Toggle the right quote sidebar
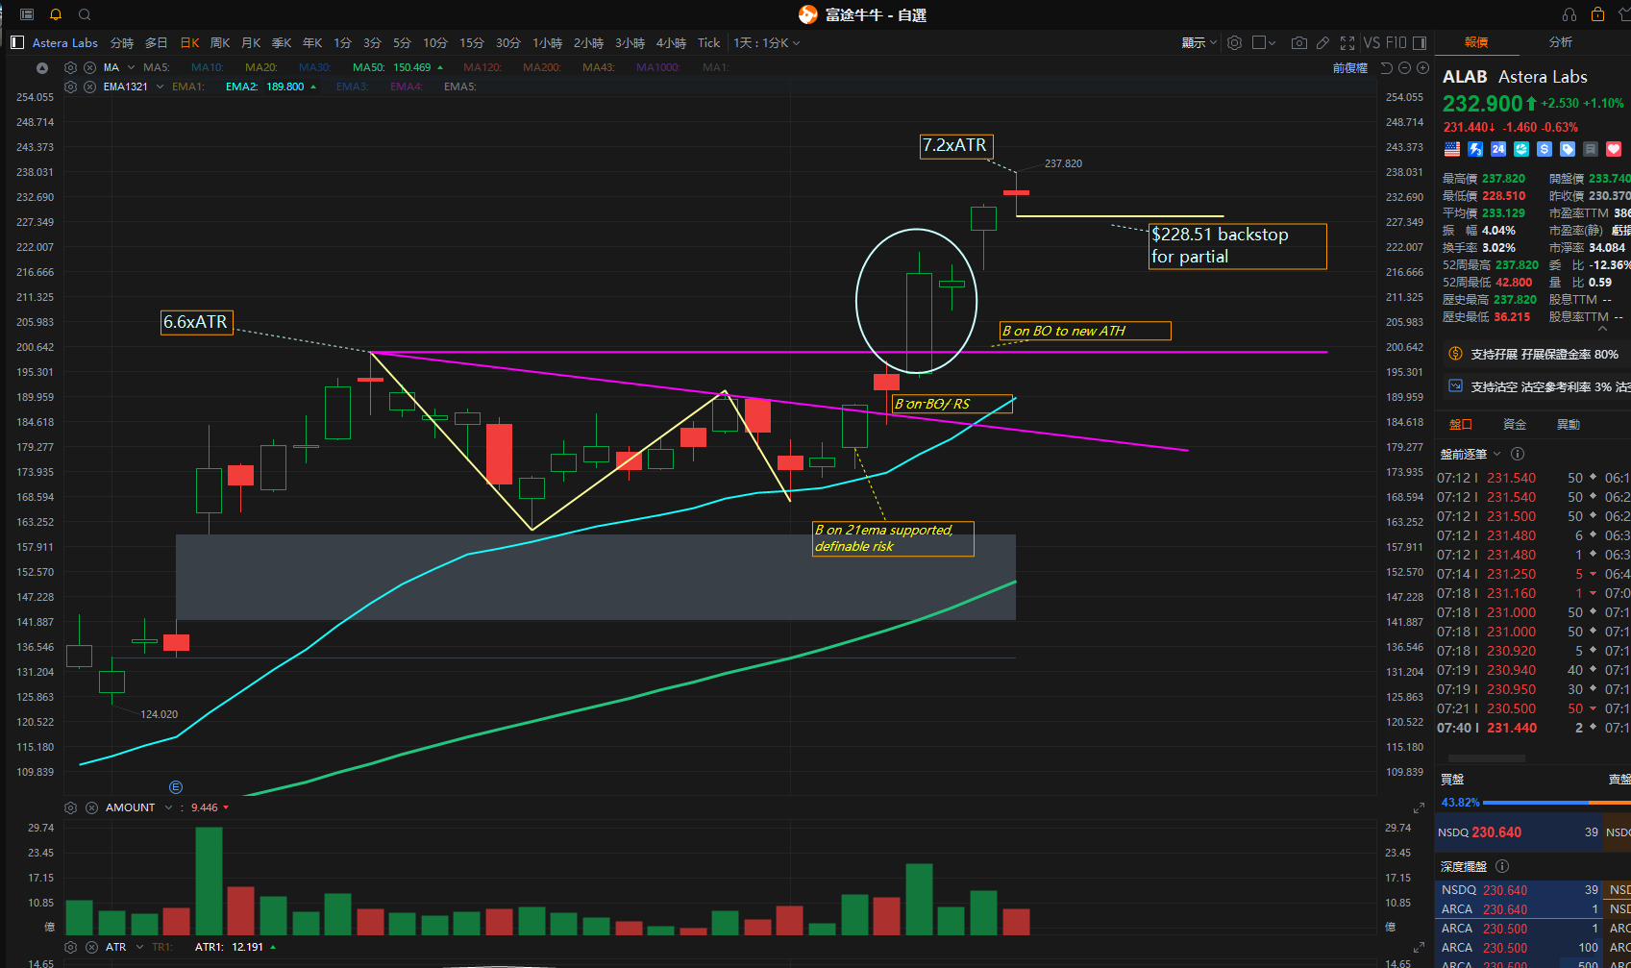Screen dimensions: 1631x968 [1420, 42]
